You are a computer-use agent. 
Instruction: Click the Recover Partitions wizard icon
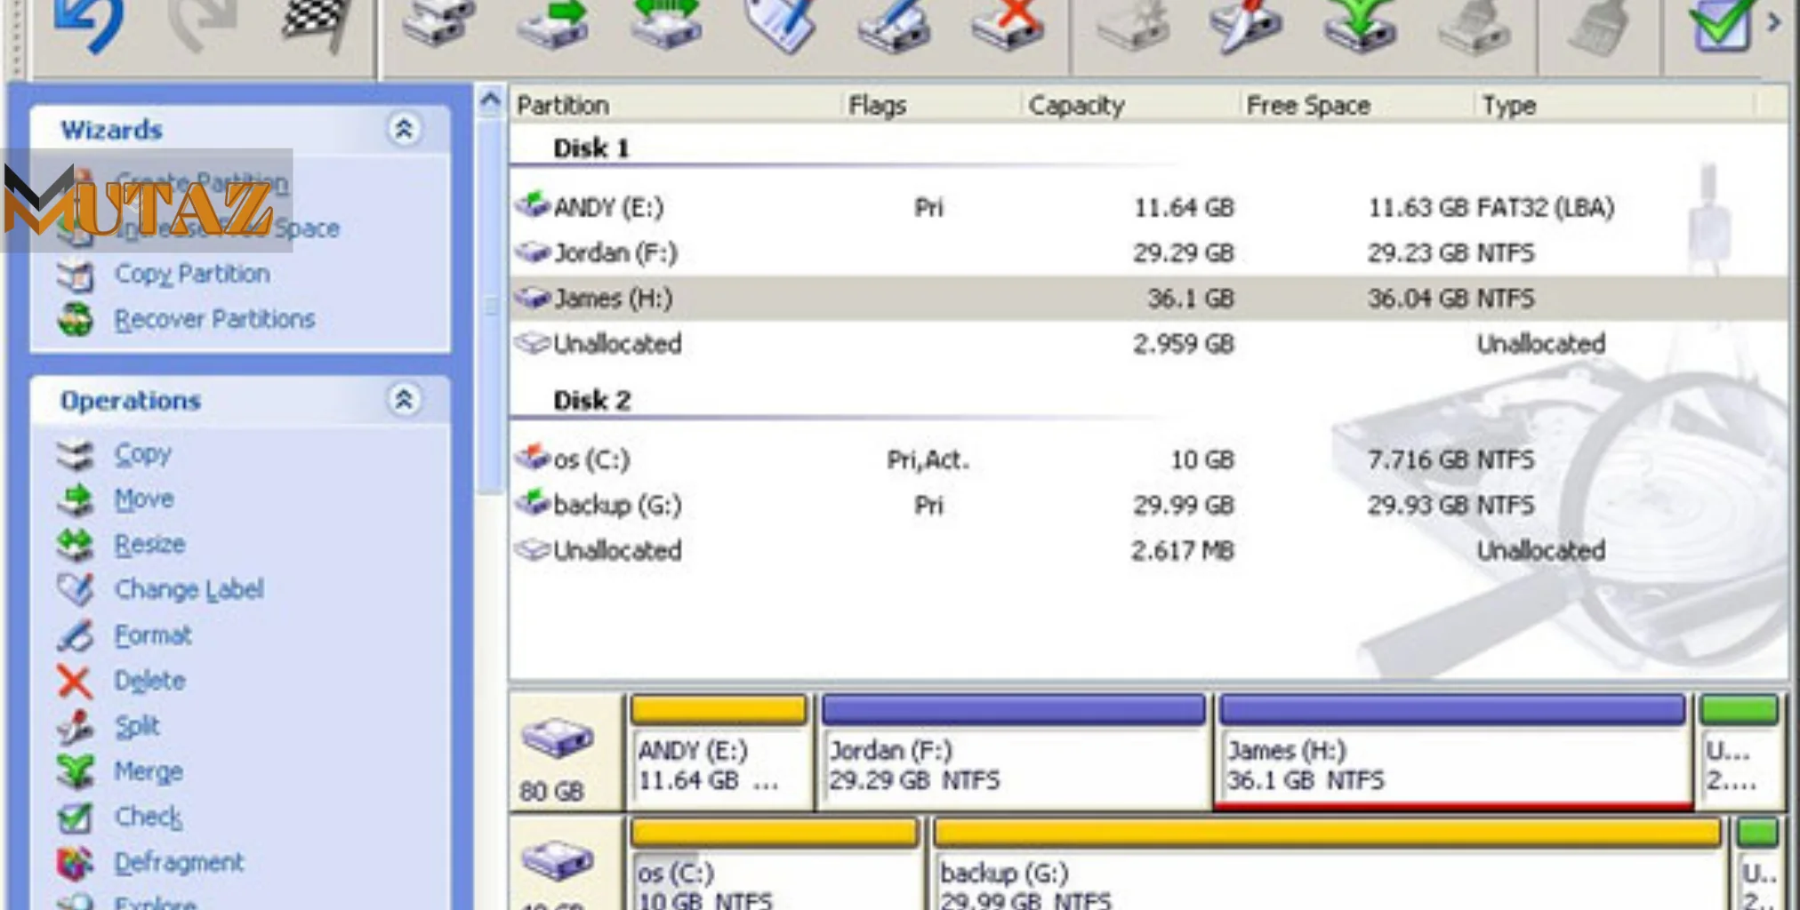coord(75,320)
